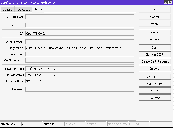Choose Sign via SCEP
This screenshot has height=128, width=174.
155,54
